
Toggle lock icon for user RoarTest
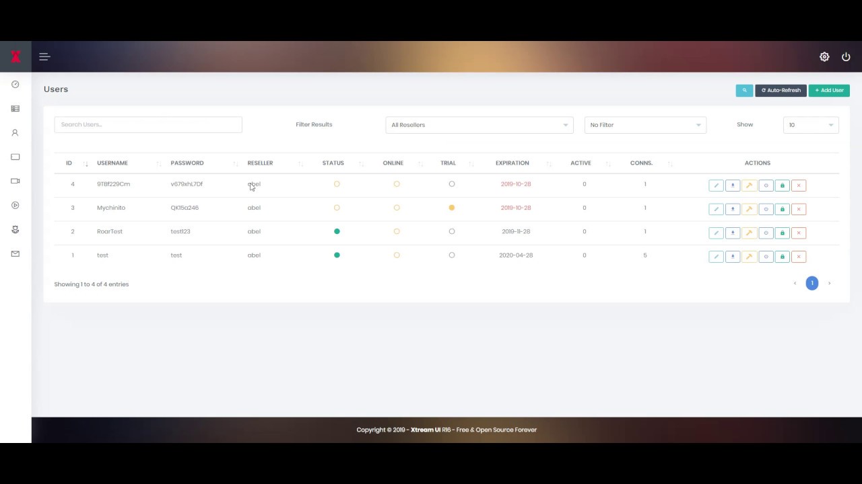click(782, 233)
